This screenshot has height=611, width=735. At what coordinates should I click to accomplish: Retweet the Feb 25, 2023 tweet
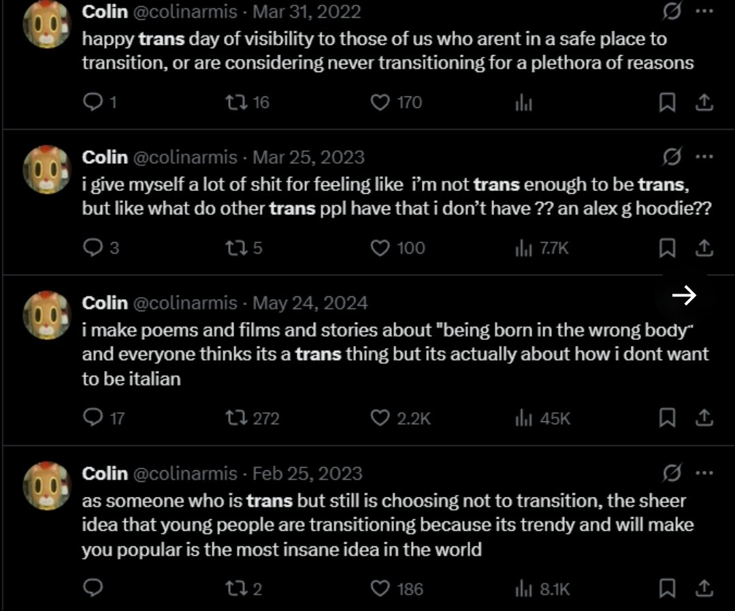click(x=243, y=589)
